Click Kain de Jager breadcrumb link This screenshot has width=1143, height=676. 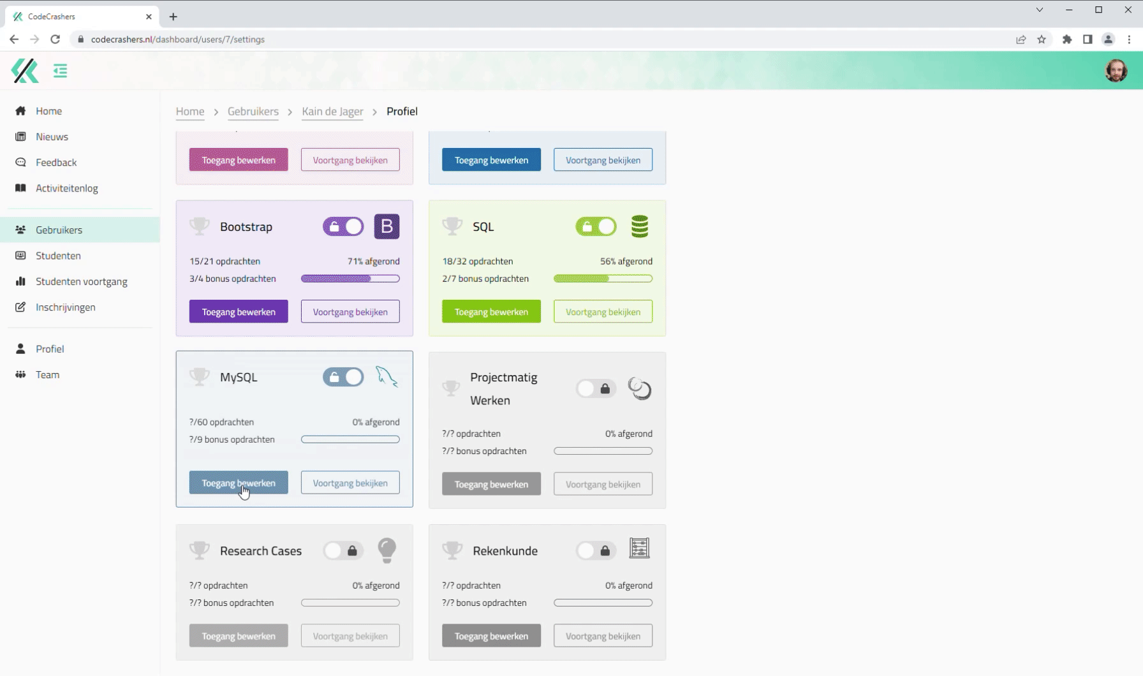[x=332, y=111]
